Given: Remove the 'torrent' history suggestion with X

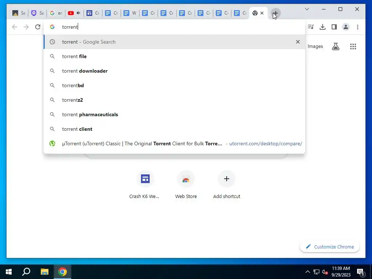Looking at the screenshot, I should 298,42.
